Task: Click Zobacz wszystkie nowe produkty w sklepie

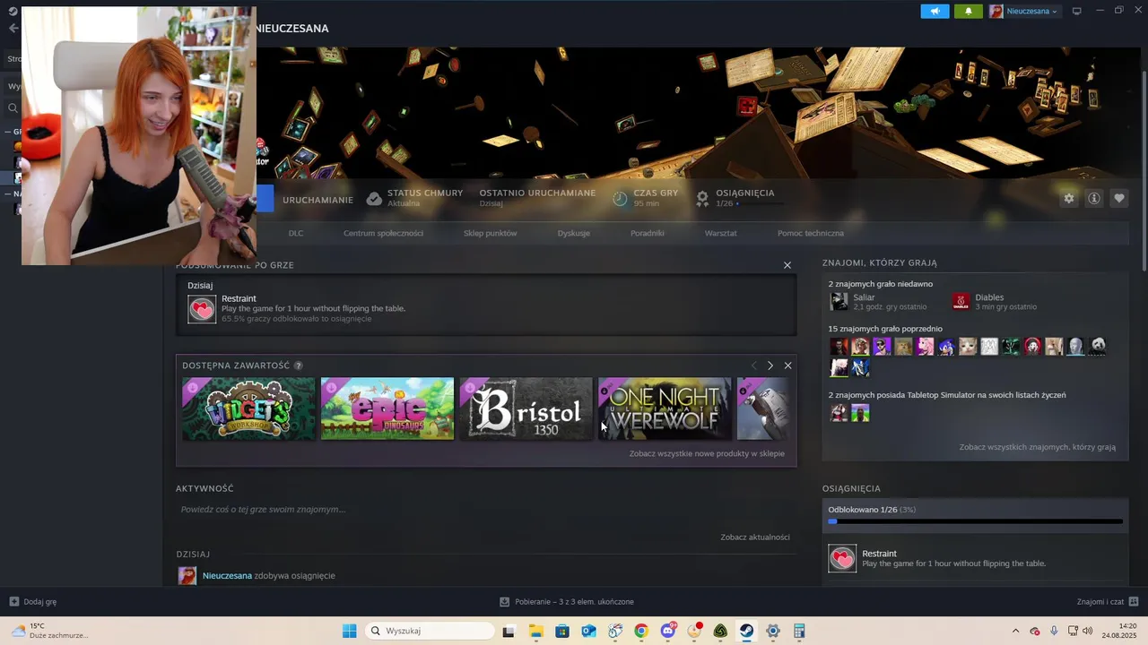Action: [x=707, y=453]
